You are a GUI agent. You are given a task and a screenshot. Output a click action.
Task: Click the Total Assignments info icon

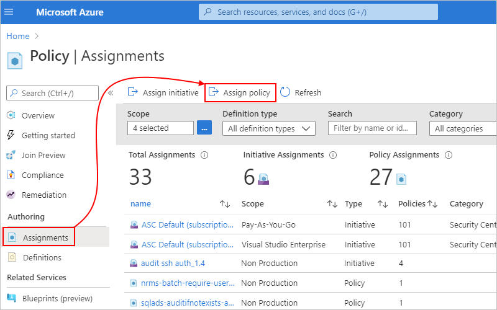pos(204,155)
